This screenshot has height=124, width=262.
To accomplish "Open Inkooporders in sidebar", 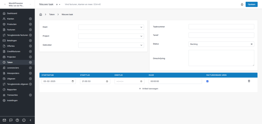I will tap(13, 73).
